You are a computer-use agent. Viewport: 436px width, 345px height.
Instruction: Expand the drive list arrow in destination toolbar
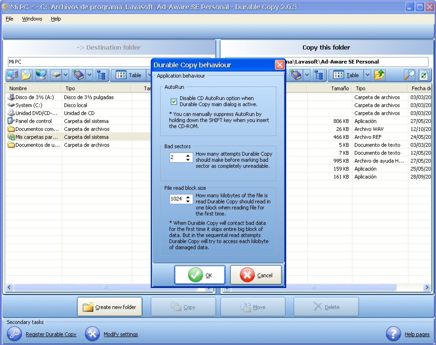[65, 75]
